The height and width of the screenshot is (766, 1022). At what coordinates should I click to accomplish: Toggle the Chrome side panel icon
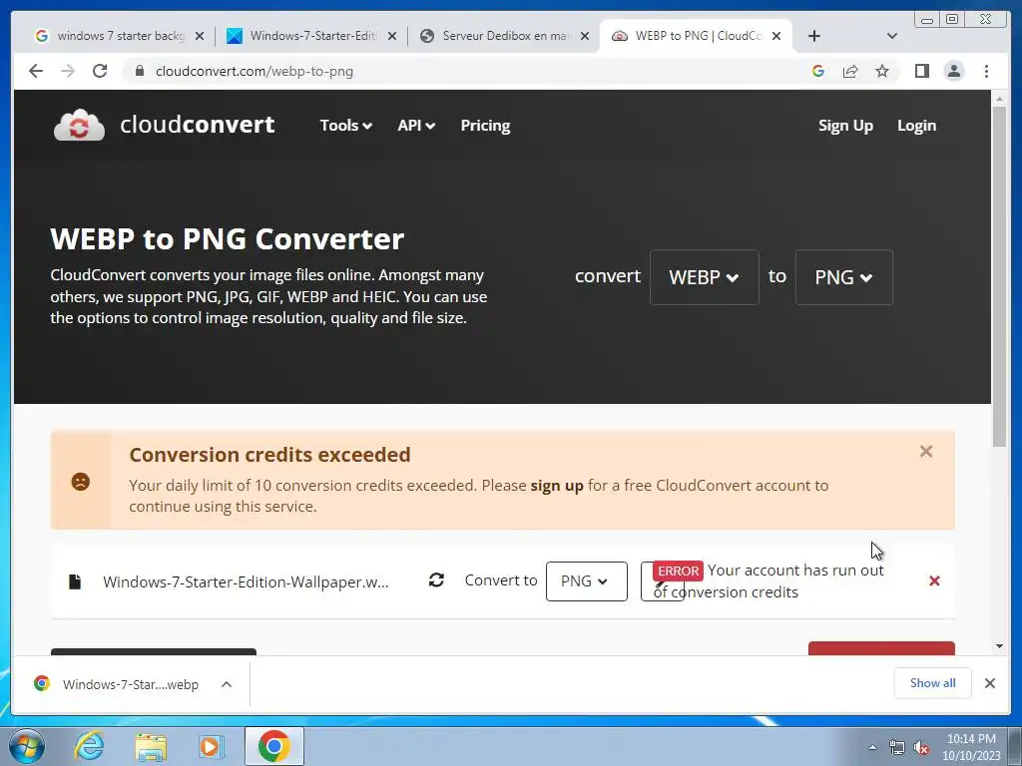pos(921,71)
